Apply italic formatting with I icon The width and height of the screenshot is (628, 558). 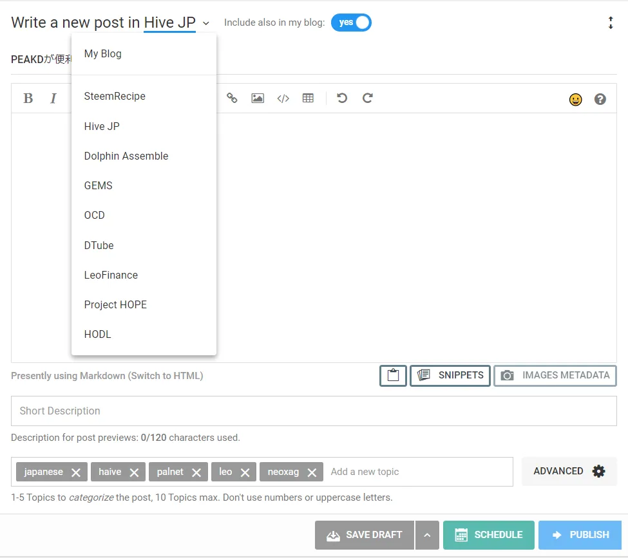[x=53, y=98]
